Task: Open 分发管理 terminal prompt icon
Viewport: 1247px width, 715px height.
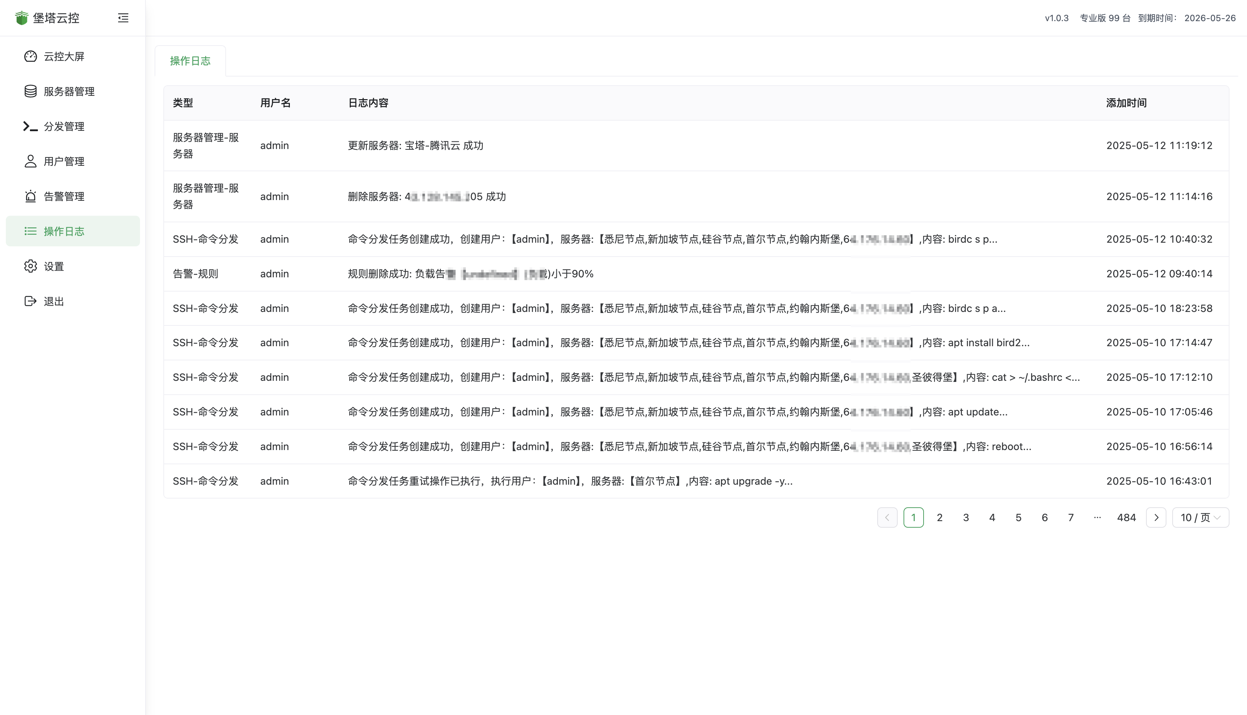Action: tap(31, 127)
